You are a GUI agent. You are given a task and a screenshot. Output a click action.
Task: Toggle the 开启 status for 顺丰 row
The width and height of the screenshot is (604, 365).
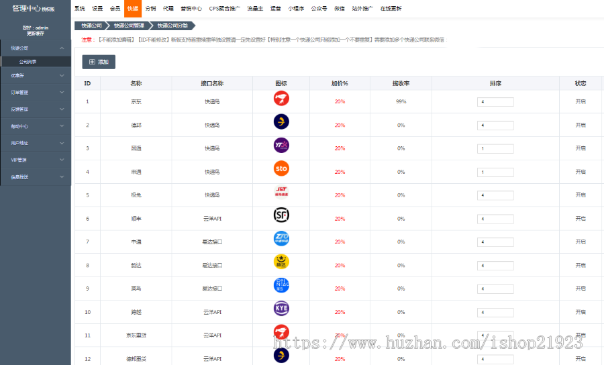coord(580,219)
